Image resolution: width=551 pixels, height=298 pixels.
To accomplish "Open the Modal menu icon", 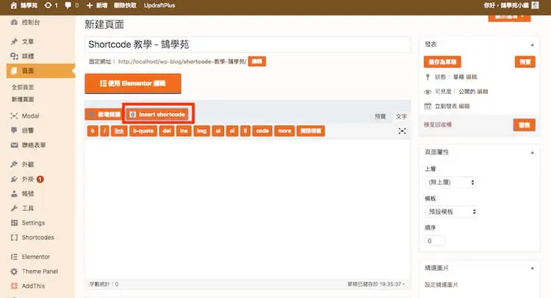I will click(x=14, y=116).
